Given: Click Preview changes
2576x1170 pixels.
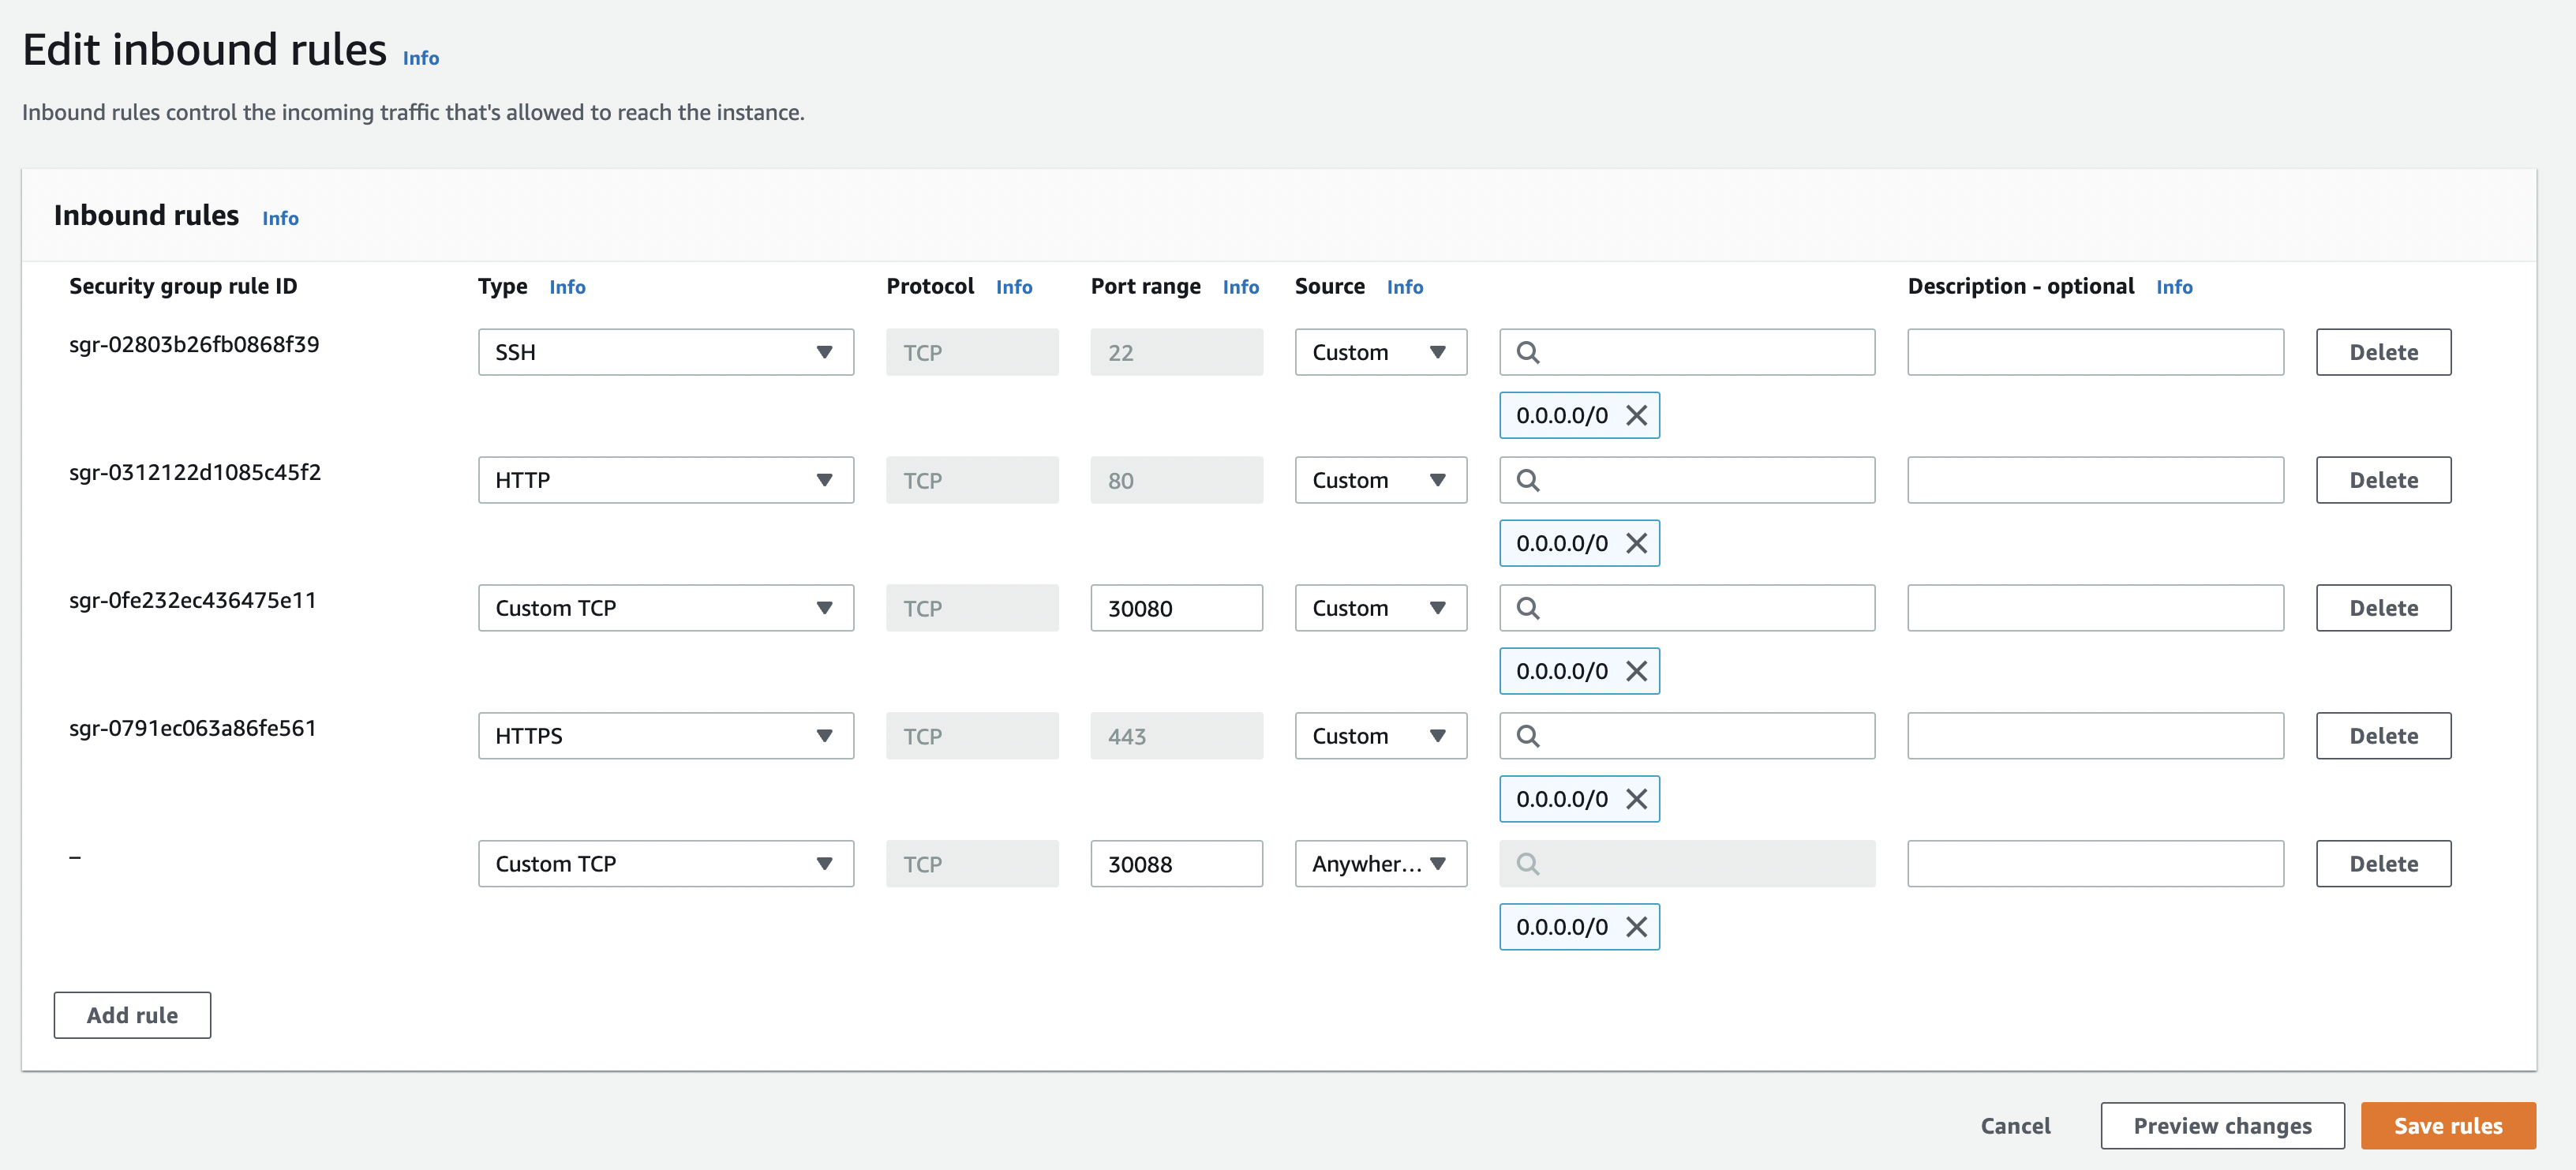Looking at the screenshot, I should coord(2221,1126).
